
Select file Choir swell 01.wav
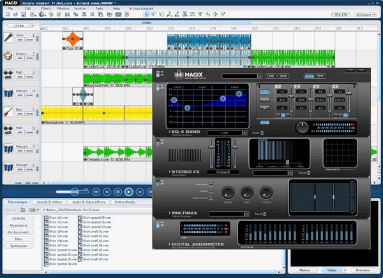[x=94, y=232]
